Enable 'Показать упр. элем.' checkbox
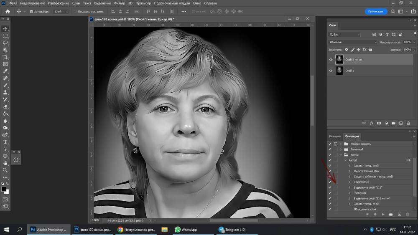Image resolution: width=418 pixels, height=235 pixels. tap(75, 12)
